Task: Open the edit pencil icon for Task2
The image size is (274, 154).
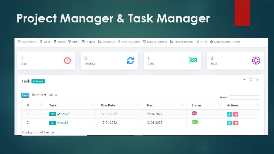Action: click(229, 114)
